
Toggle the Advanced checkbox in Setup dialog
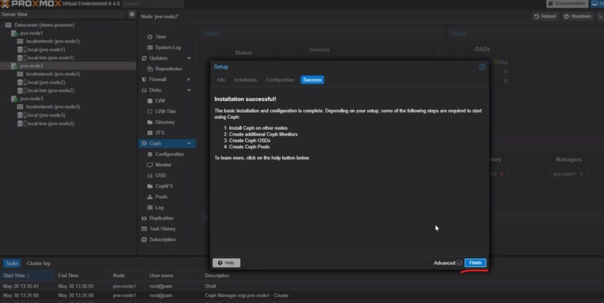point(459,263)
